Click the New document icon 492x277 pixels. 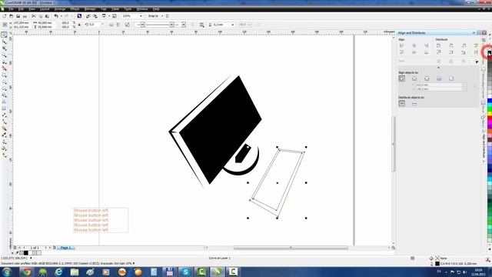pos(5,16)
